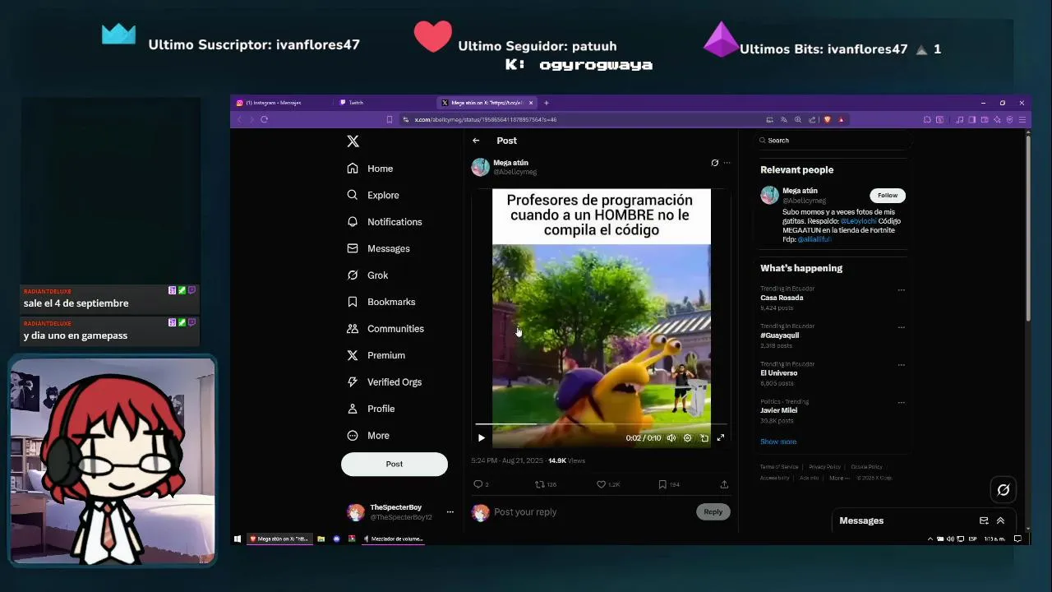Repost using the retweet icon
This screenshot has width=1052, height=592.
point(540,484)
